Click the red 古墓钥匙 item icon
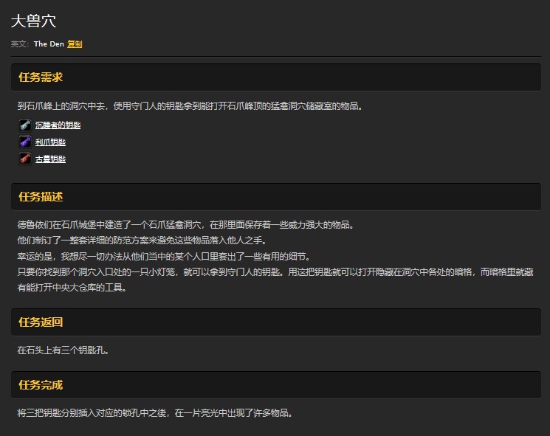The width and height of the screenshot is (550, 436). [25, 159]
